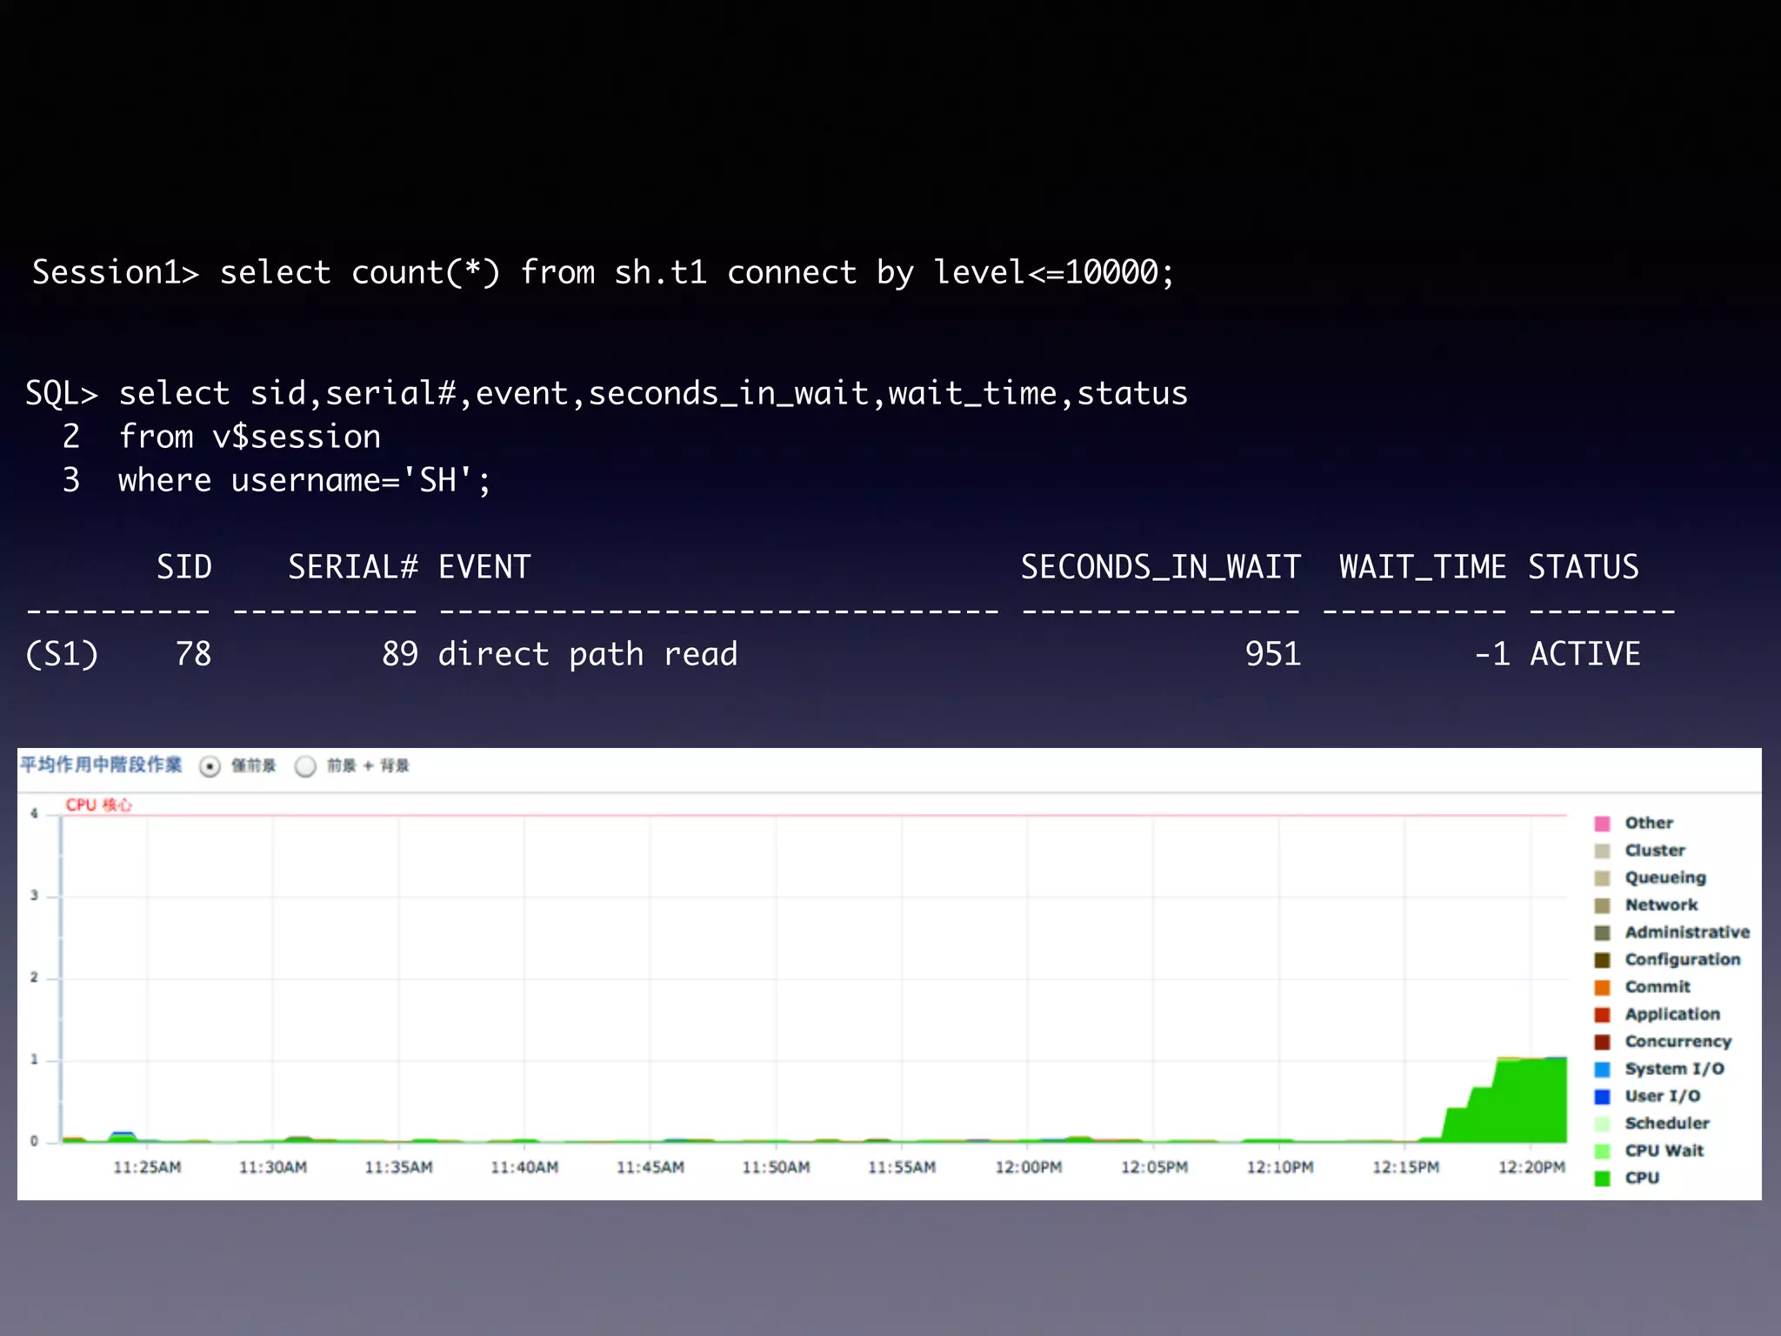Screen dimensions: 1781x1336
Task: Open the User I/O legend label
Action: coord(1663,1096)
